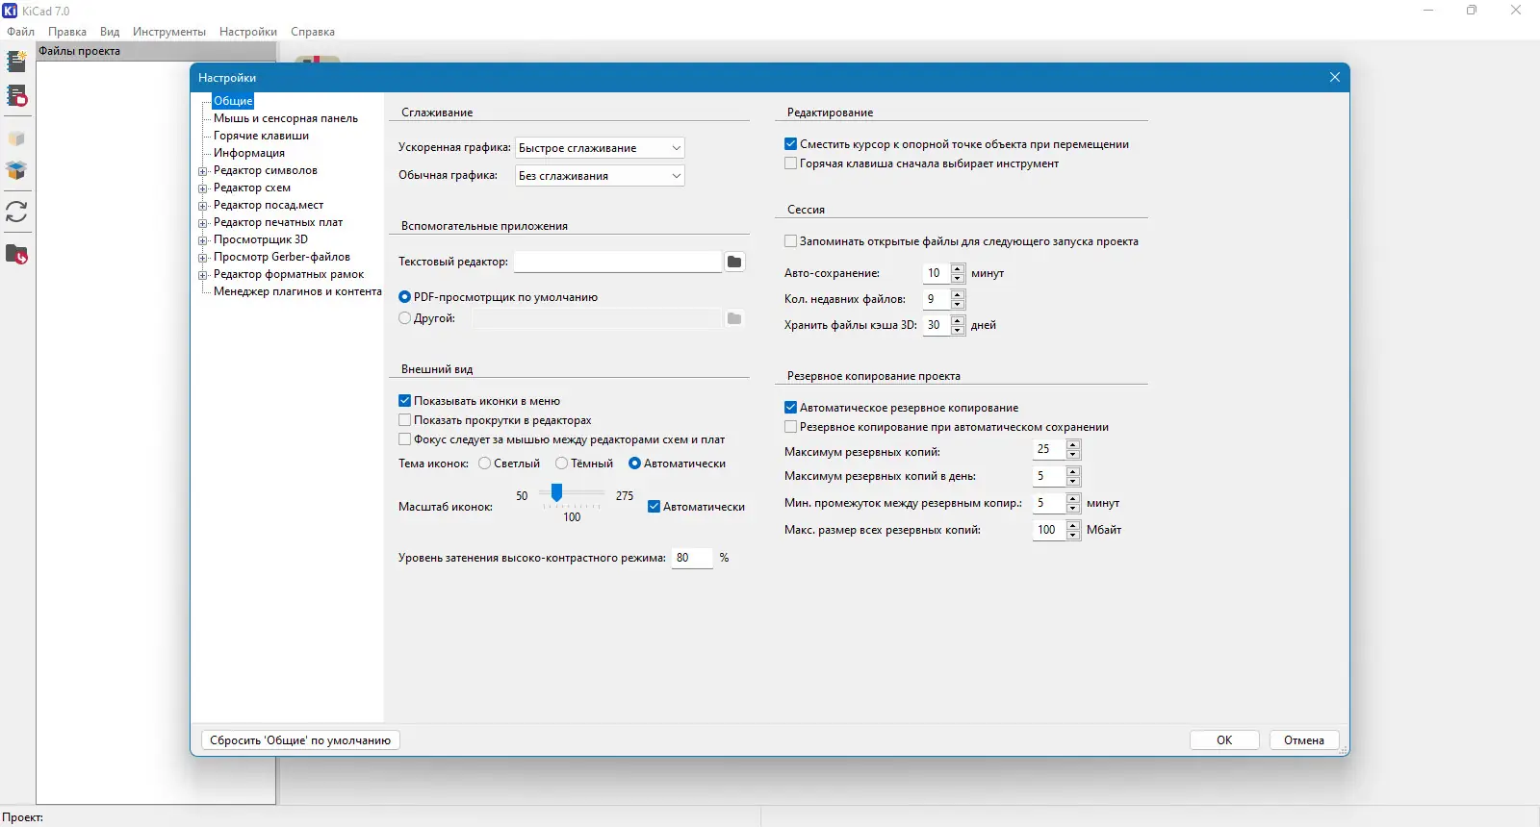Image resolution: width=1540 pixels, height=827 pixels.
Task: Expand the Редактор посад.мест tree node
Action: (203, 206)
